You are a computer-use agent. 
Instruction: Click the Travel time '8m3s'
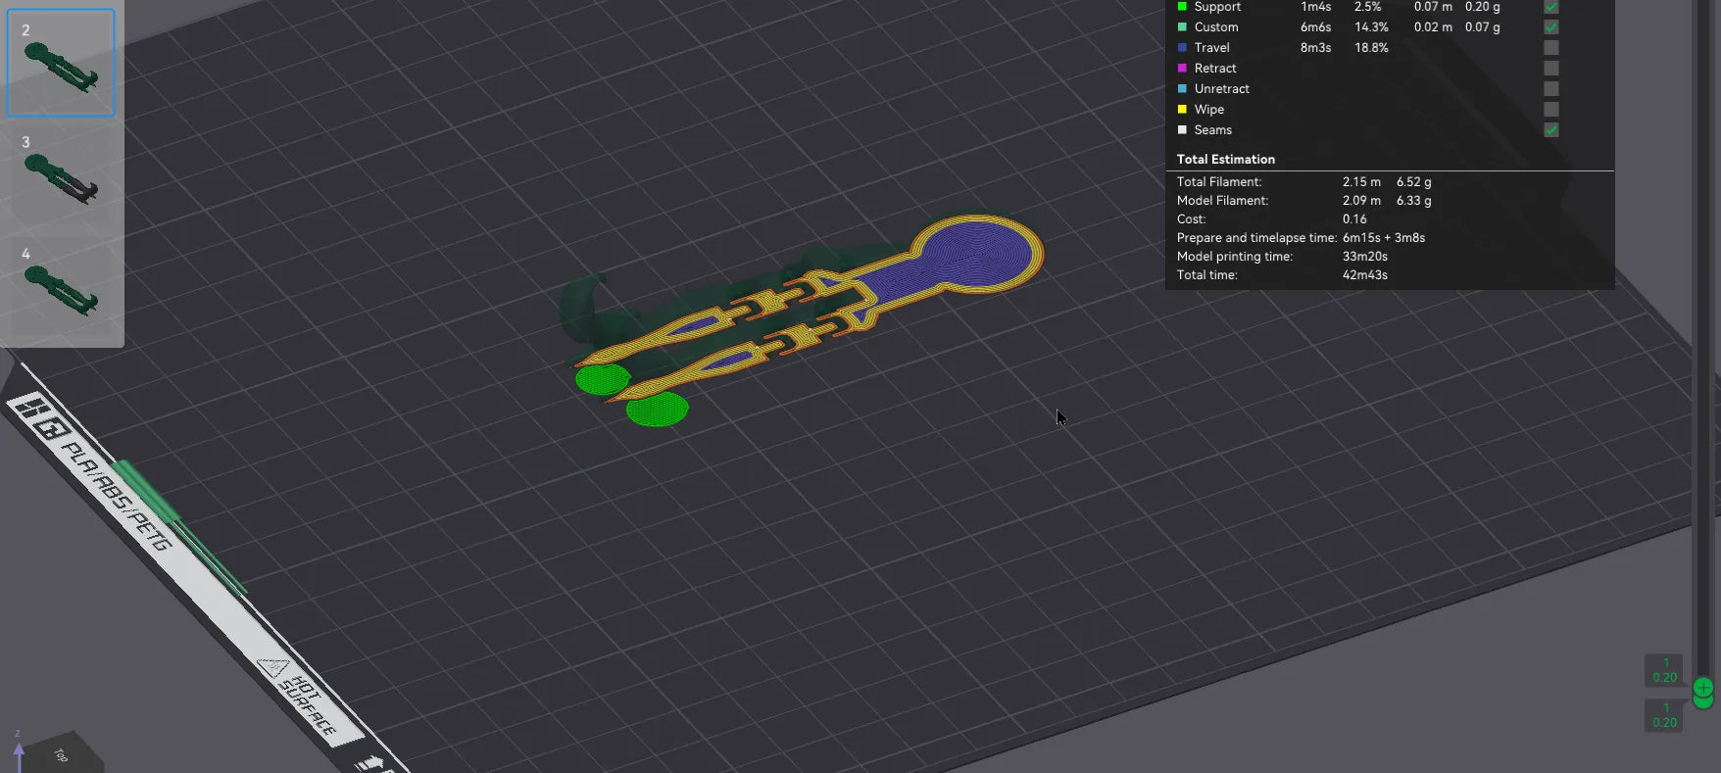coord(1315,48)
